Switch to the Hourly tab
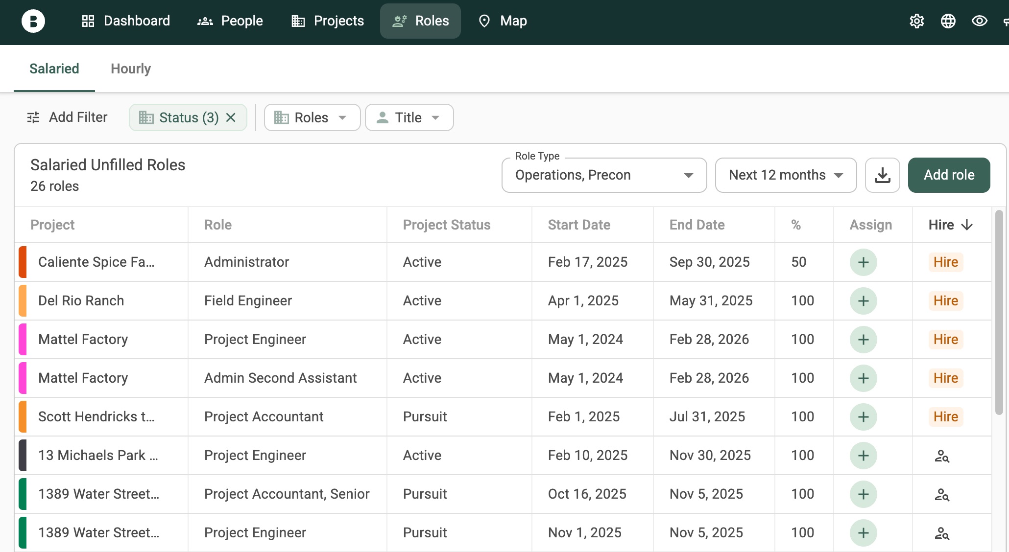The height and width of the screenshot is (552, 1009). (131, 69)
